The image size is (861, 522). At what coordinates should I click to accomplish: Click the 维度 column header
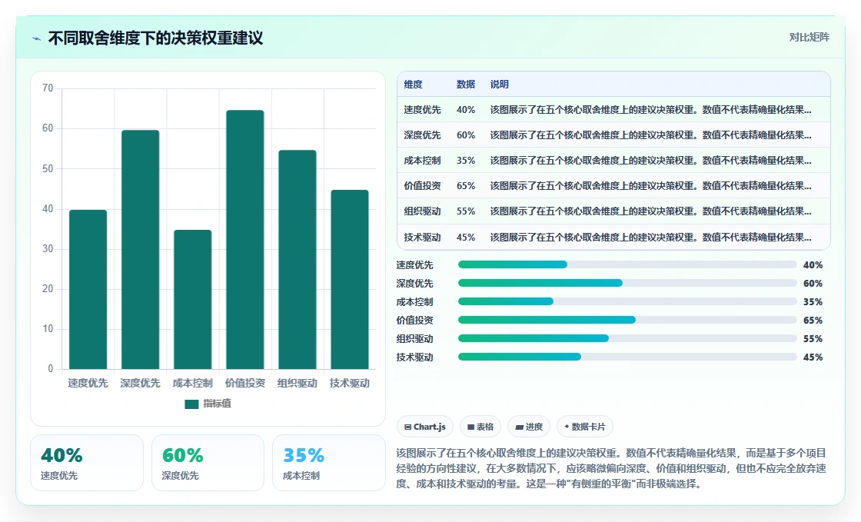point(413,84)
